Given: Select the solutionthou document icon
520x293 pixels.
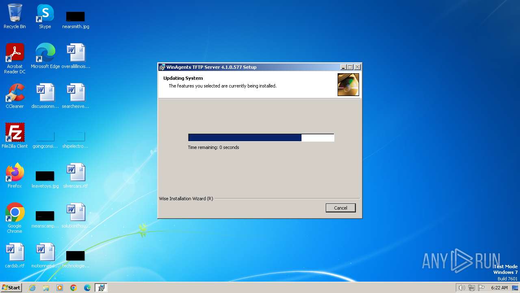Looking at the screenshot, I should pos(76,216).
